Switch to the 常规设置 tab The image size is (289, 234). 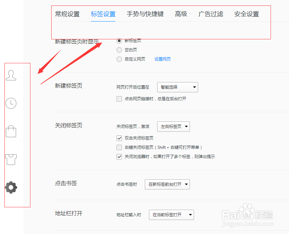tap(67, 14)
